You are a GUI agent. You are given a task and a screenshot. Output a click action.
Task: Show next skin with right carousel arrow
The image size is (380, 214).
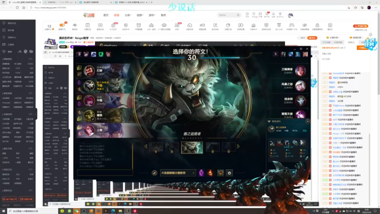coord(238,146)
